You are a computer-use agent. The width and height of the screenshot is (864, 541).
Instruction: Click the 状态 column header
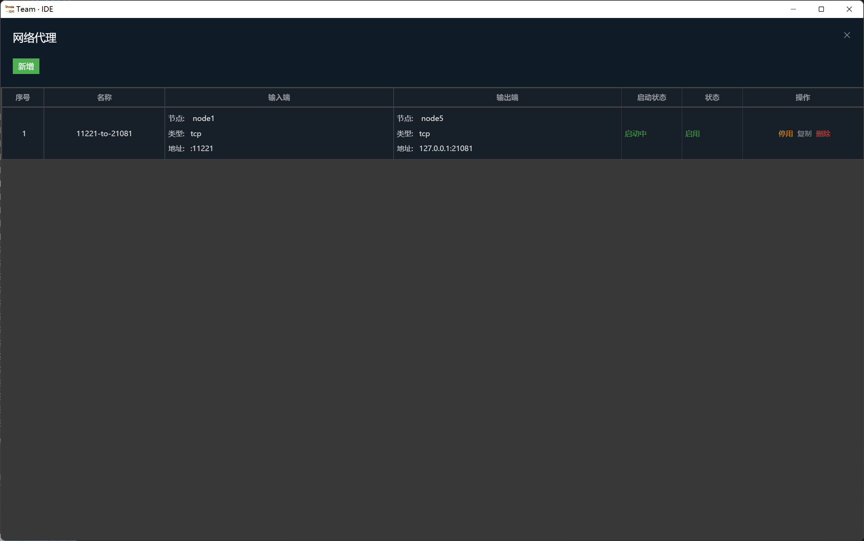(x=712, y=97)
